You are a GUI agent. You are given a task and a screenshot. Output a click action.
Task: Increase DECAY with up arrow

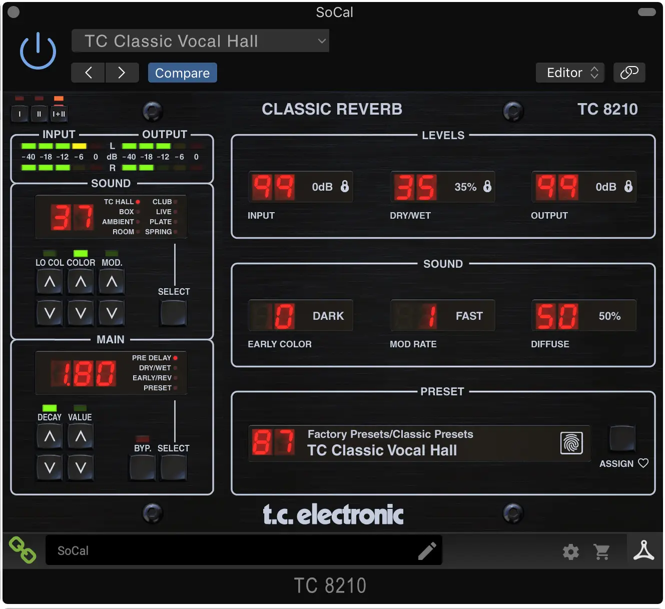[x=50, y=436]
